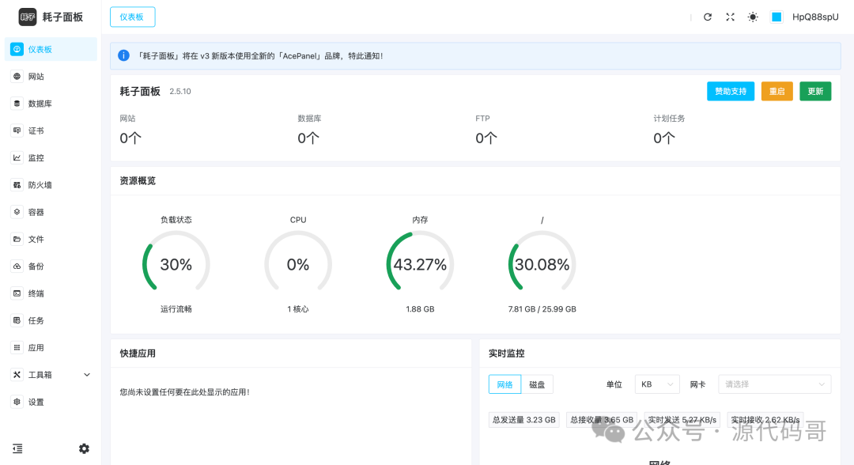Open the 网卡 请选择 network card dropdown
Viewport: 854px width, 465px height.
774,384
